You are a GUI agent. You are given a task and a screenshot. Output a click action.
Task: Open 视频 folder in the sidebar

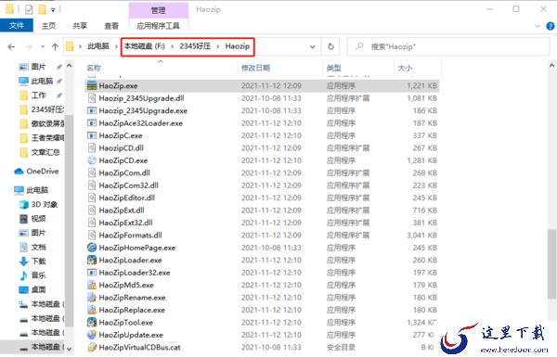pos(32,219)
